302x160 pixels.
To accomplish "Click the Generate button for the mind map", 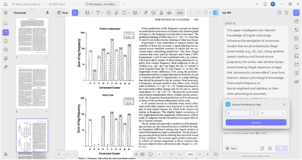I will pos(256,122).
